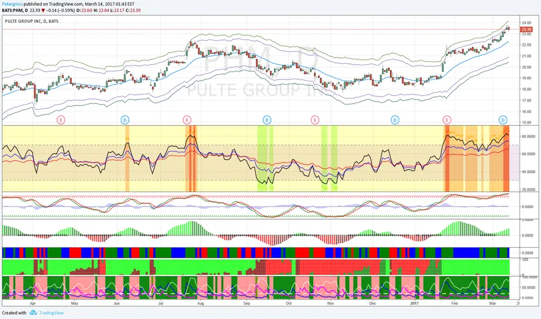541x319 pixels.
Task: Click the May label on time axis
Action: 74,303
